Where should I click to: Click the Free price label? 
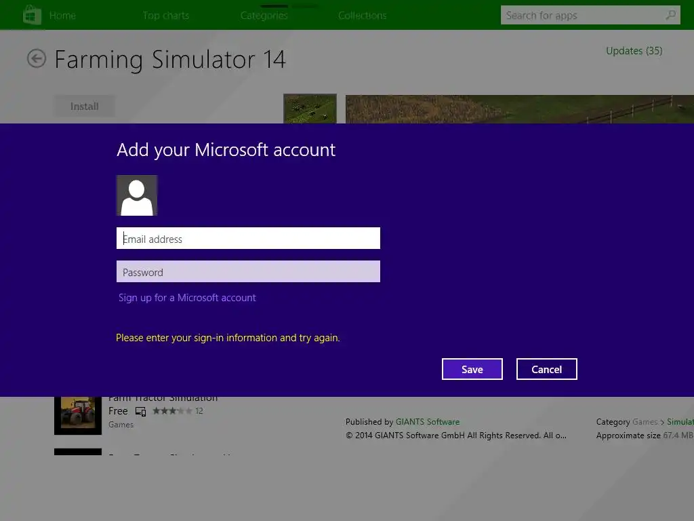[x=118, y=411]
